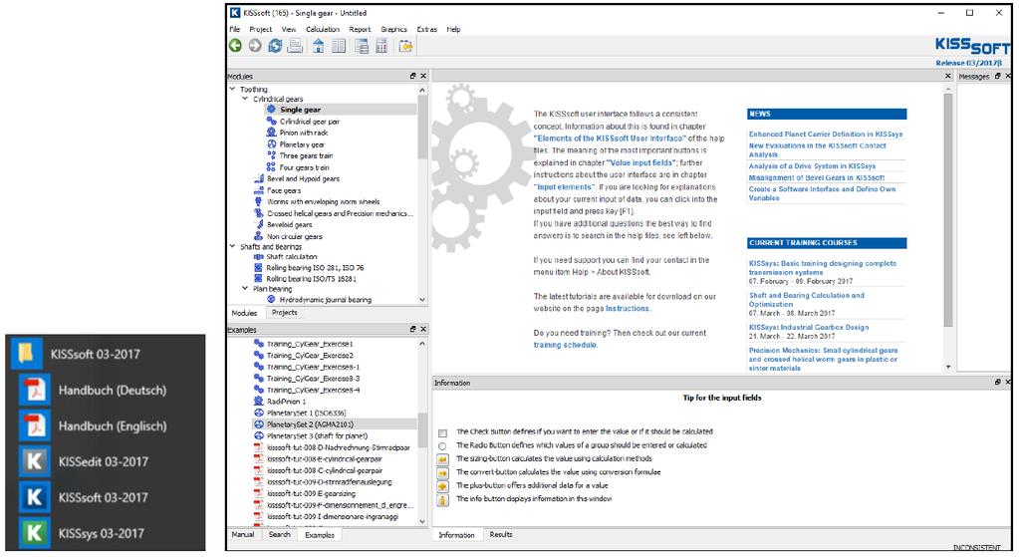Viewport: 1019px width, 557px height.
Task: Select the Face gears module
Action: tap(283, 190)
